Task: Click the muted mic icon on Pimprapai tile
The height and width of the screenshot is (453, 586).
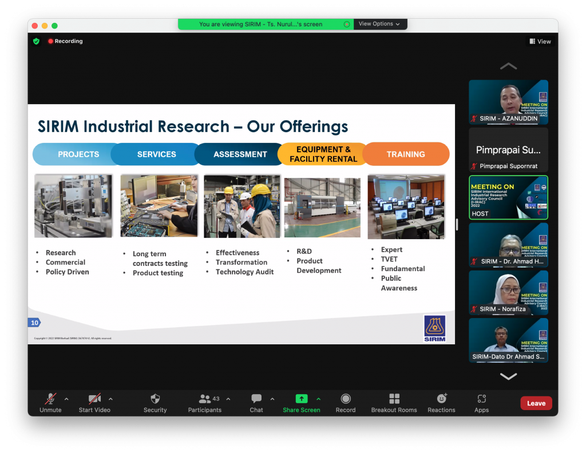Action: (474, 166)
